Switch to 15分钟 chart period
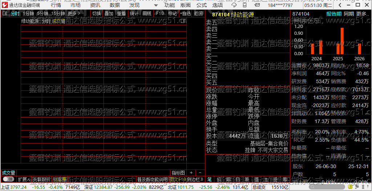Viewport: 372px width, 191px height. click(x=58, y=13)
